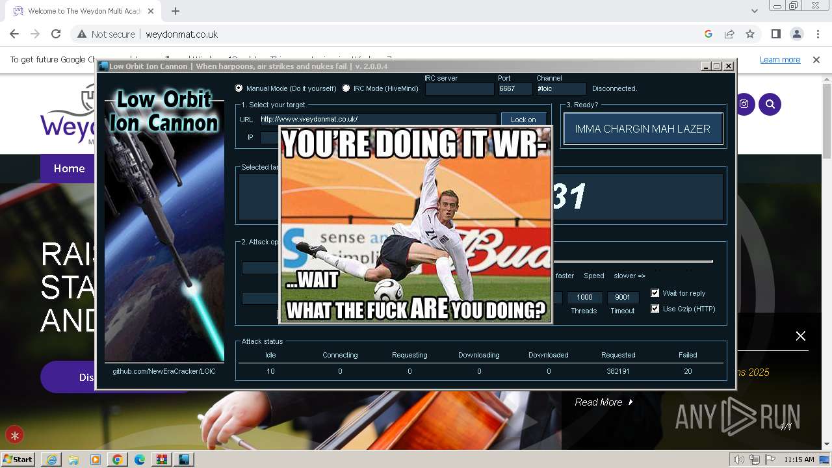The width and height of the screenshot is (832, 468).
Task: Click the github.com/NewEraCracker/LOIC link
Action: pos(164,371)
